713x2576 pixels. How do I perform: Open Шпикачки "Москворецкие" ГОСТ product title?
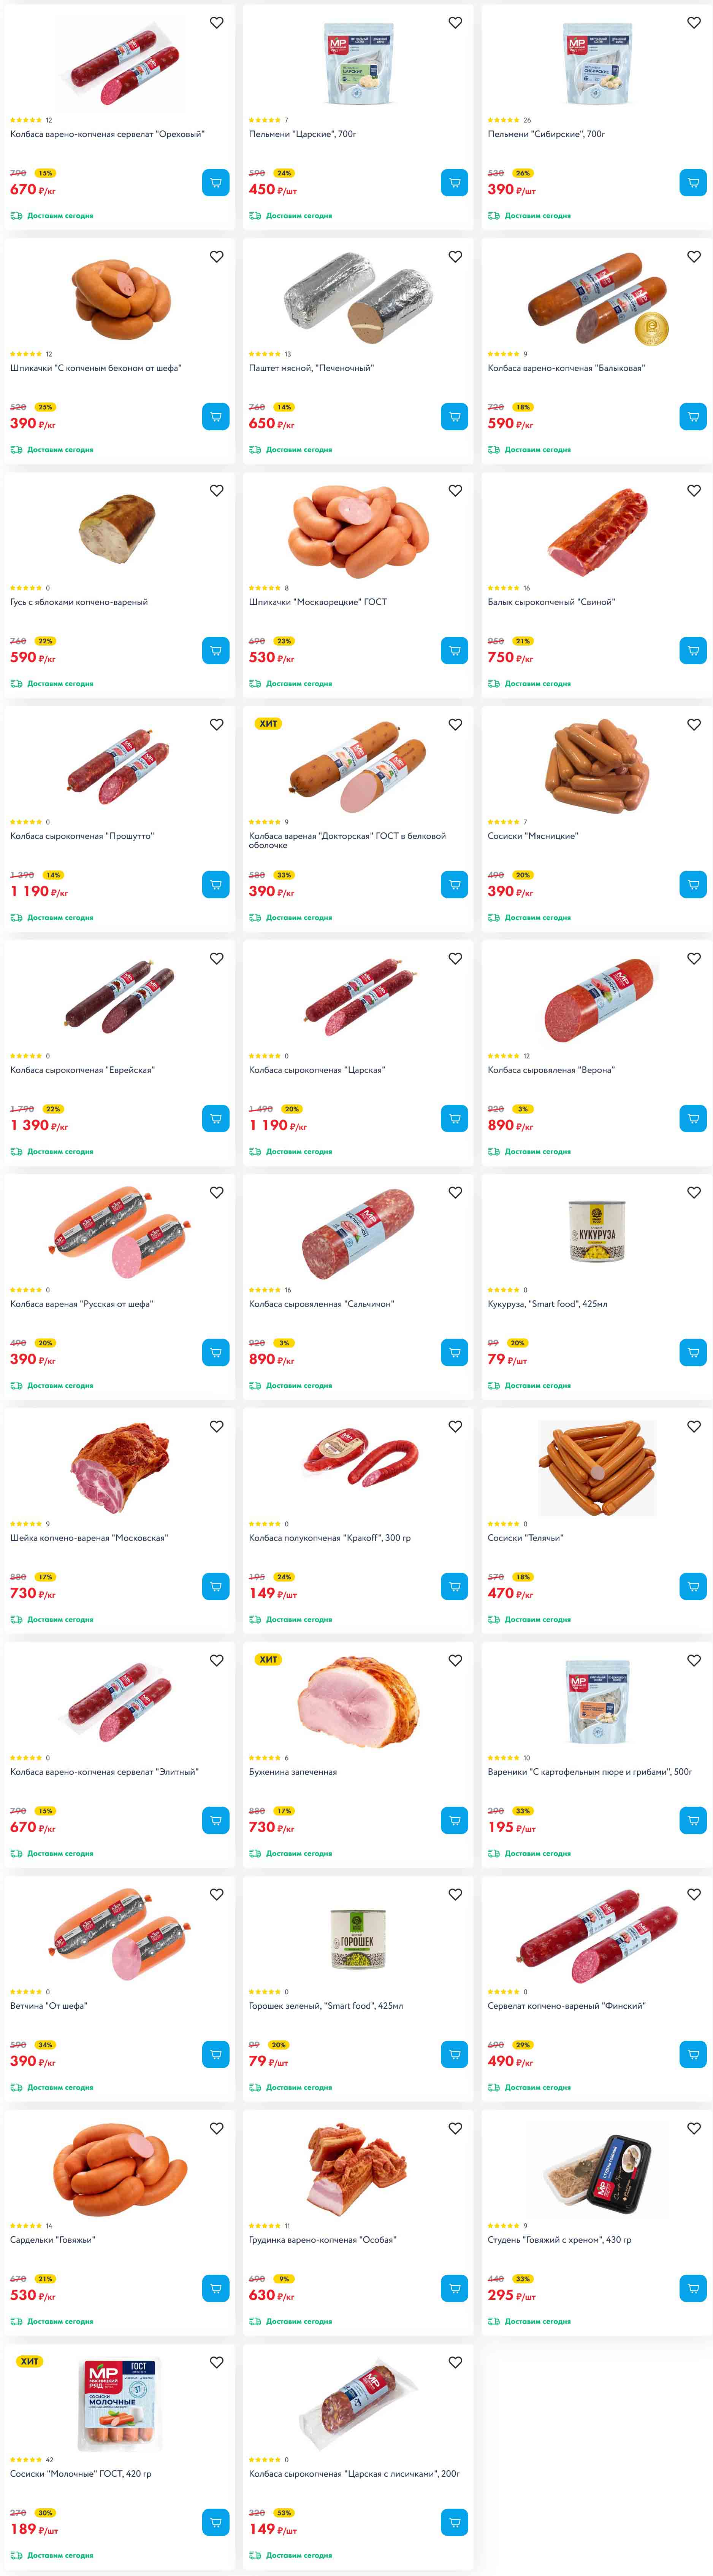(x=318, y=602)
